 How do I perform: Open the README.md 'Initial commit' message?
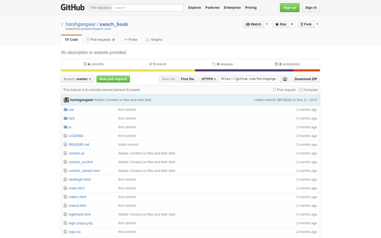click(128, 145)
